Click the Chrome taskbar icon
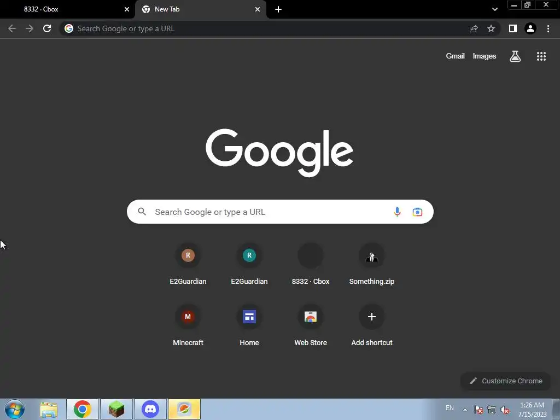560x420 pixels. pyautogui.click(x=83, y=409)
